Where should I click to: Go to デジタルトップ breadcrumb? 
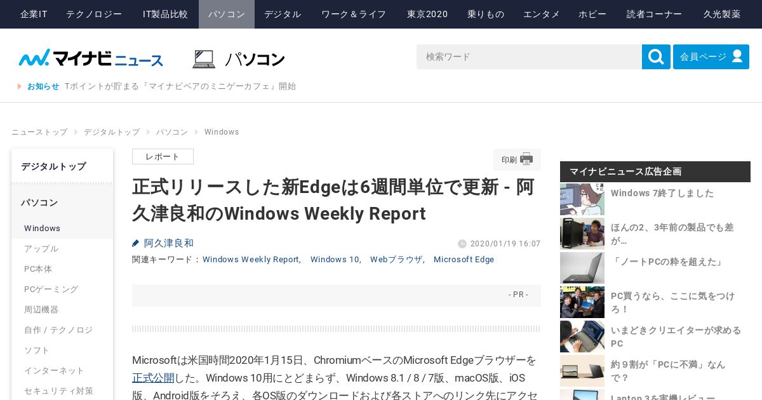(x=112, y=132)
